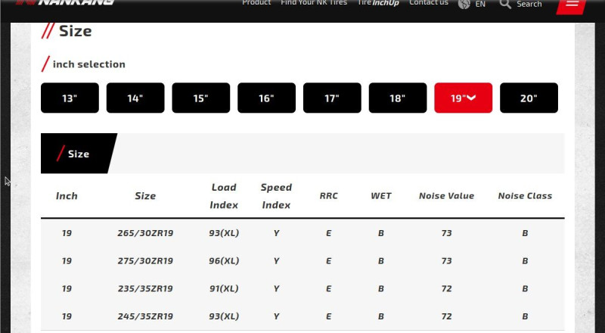Click the Search text link
This screenshot has height=333, width=605.
click(x=529, y=5)
